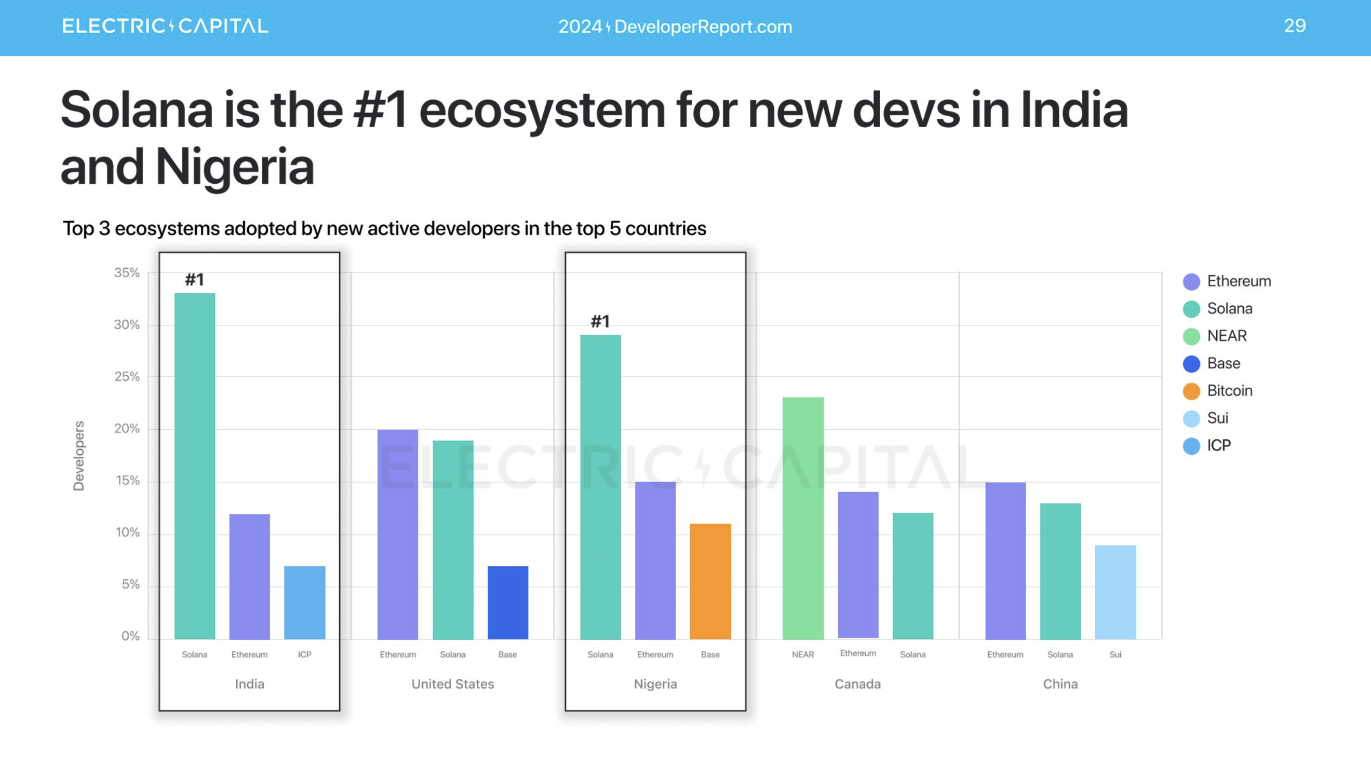1371x765 pixels.
Task: Click the ICP legend color dot
Action: (x=1191, y=446)
